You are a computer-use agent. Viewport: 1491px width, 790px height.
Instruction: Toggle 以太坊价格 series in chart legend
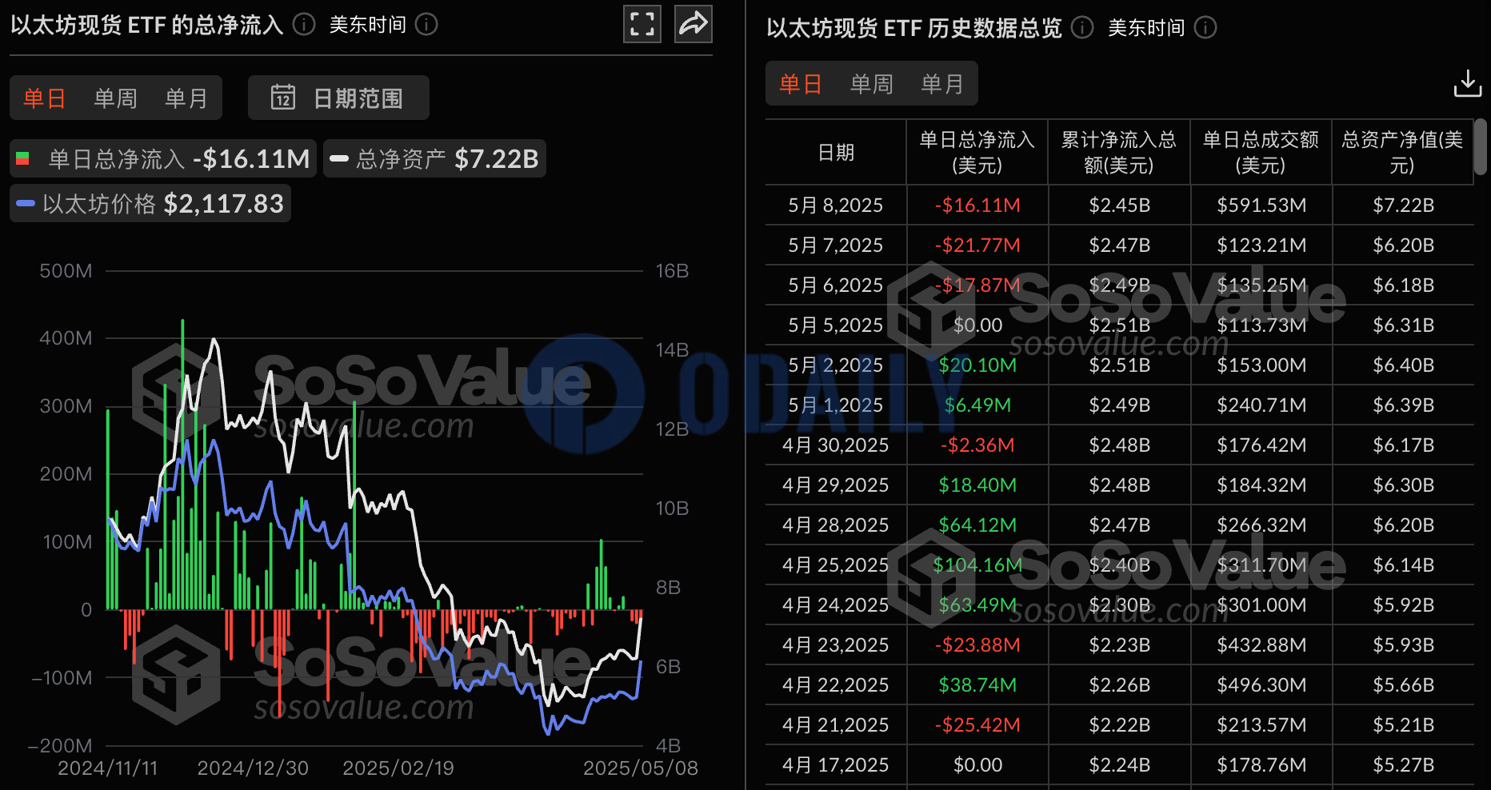[150, 203]
